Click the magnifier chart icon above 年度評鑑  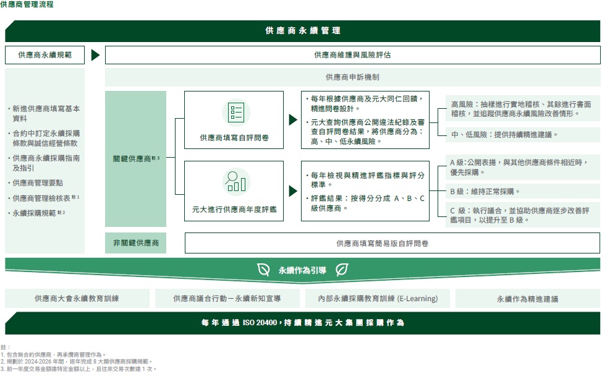click(x=235, y=181)
